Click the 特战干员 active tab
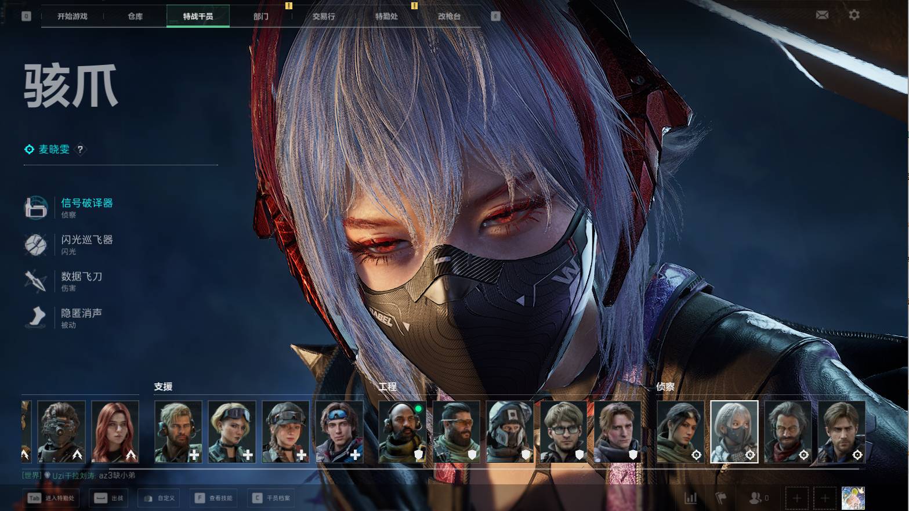This screenshot has width=909, height=511. click(x=198, y=16)
